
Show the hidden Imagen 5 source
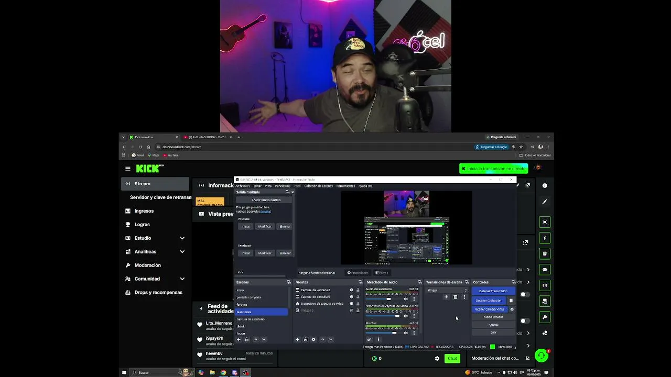pos(351,311)
